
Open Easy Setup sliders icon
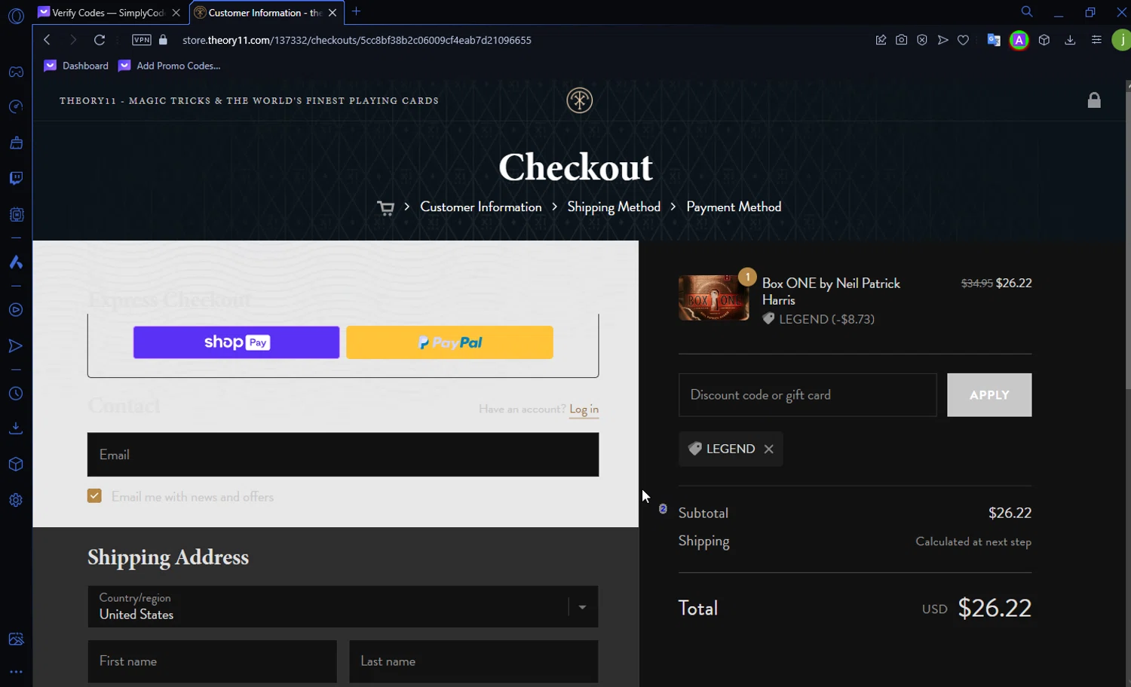point(1096,40)
